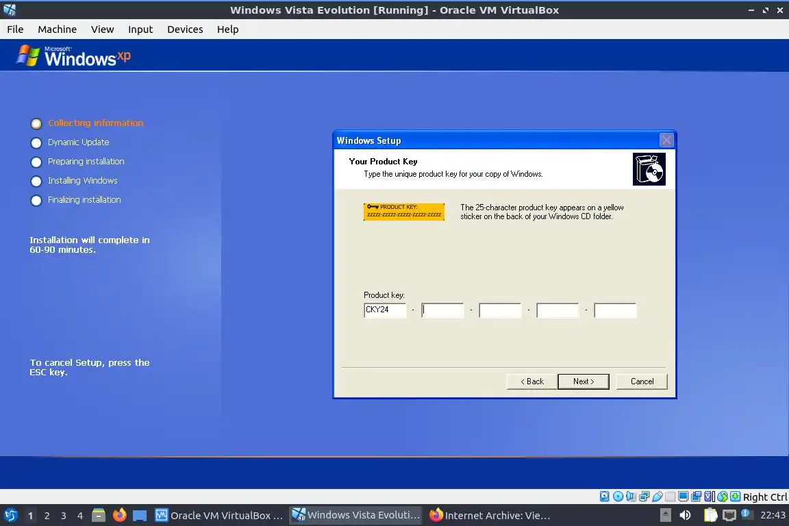Click the mouse integration globe icon
Viewport: 789px width, 526px height.
tap(723, 497)
